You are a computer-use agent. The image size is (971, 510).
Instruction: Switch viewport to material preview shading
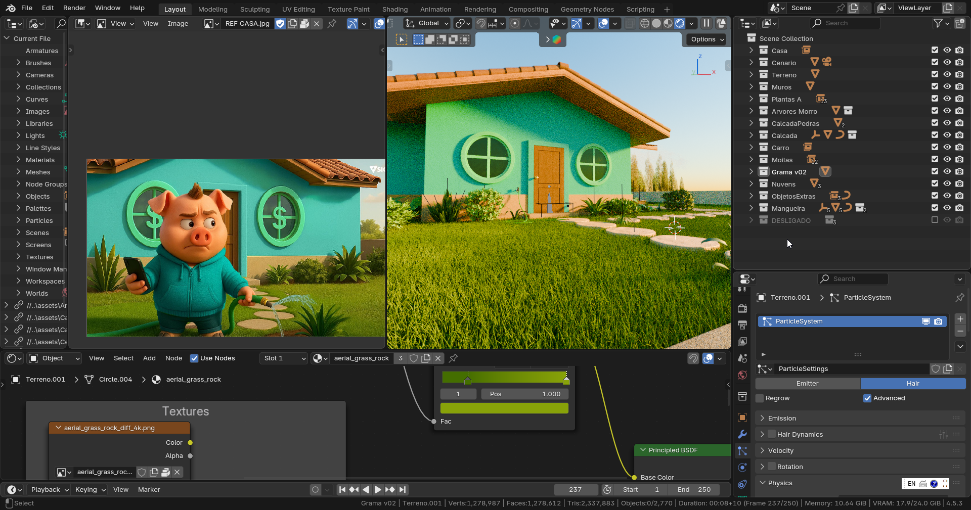668,23
